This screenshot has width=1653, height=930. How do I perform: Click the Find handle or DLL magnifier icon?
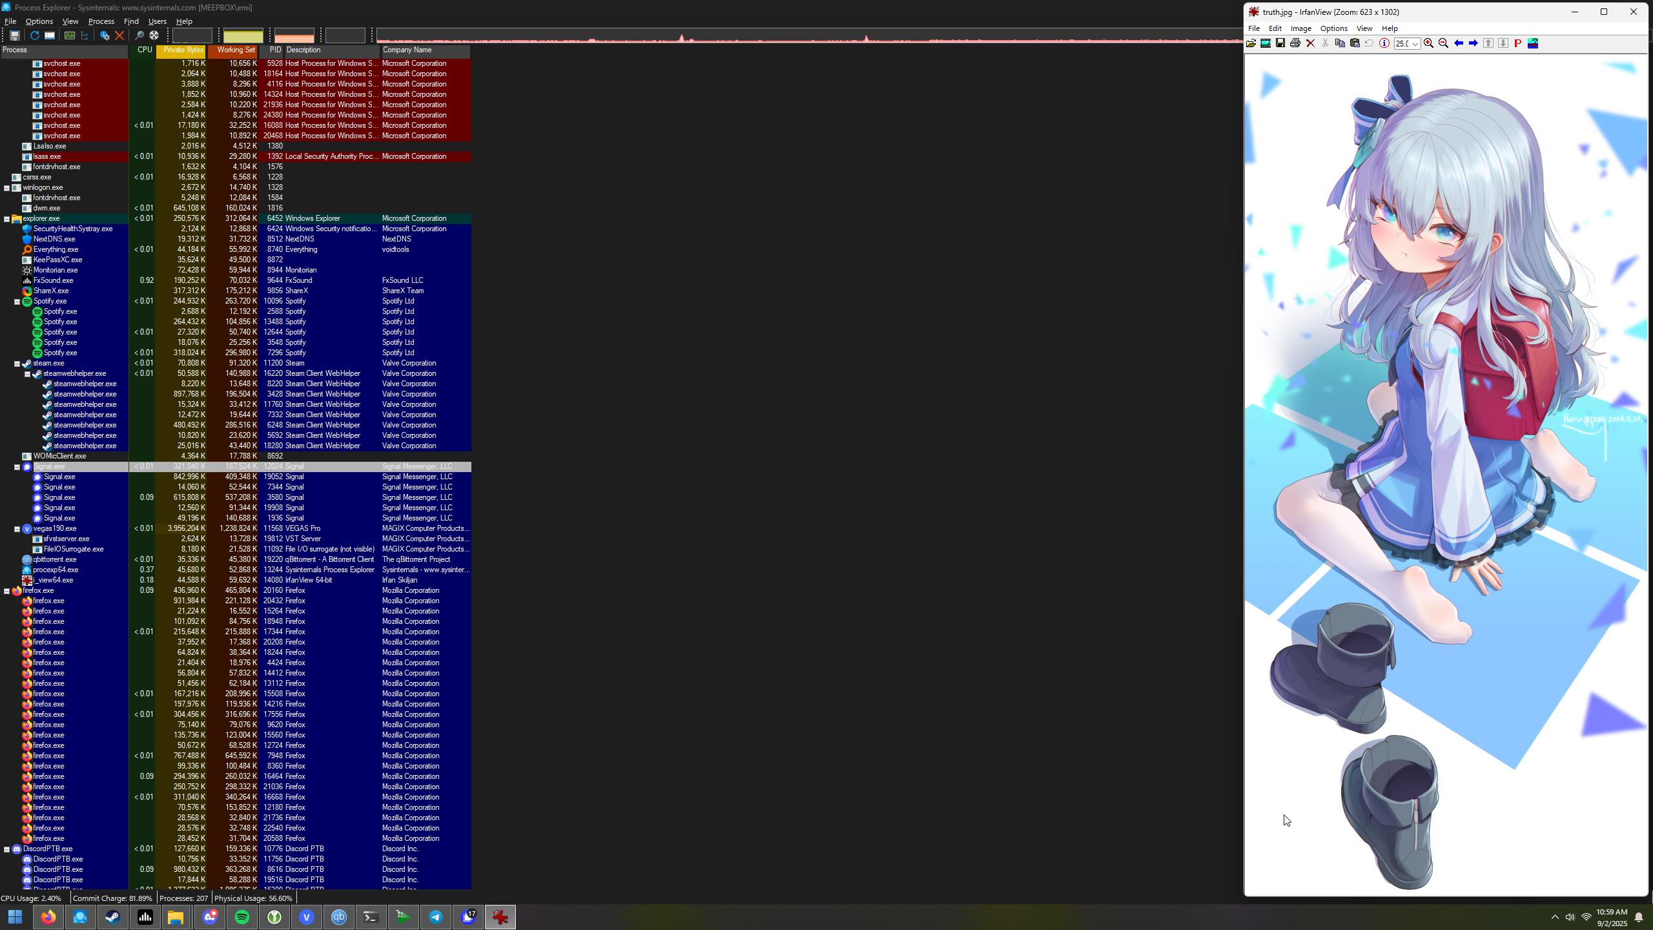point(139,36)
